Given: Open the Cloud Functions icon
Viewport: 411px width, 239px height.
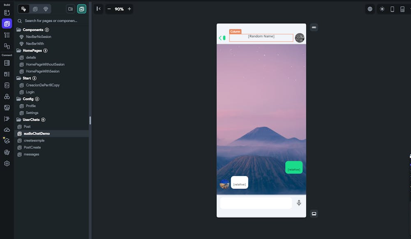Looking at the screenshot, I should [x=7, y=130].
